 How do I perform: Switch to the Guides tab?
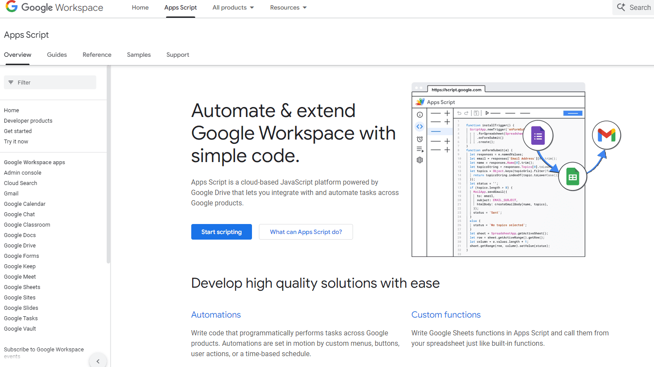pyautogui.click(x=57, y=55)
